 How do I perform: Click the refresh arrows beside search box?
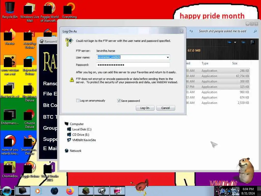191,31
